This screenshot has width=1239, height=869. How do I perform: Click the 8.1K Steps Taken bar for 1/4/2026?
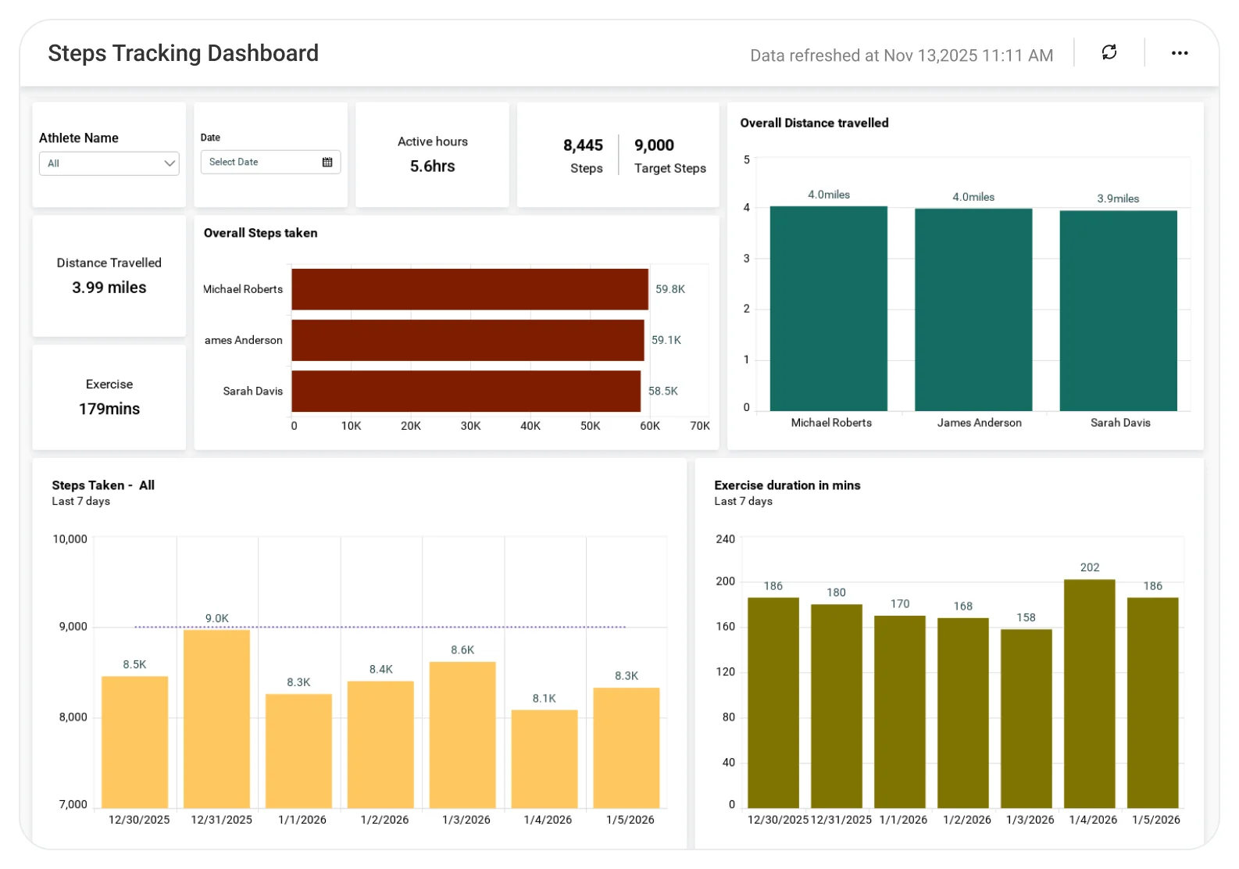coord(545,759)
